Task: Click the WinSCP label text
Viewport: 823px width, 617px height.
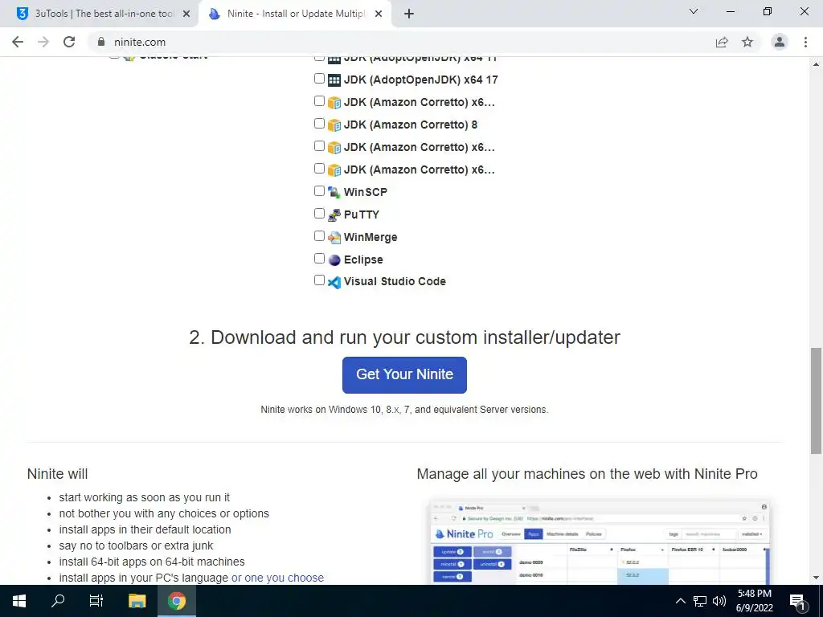Action: [x=366, y=192]
